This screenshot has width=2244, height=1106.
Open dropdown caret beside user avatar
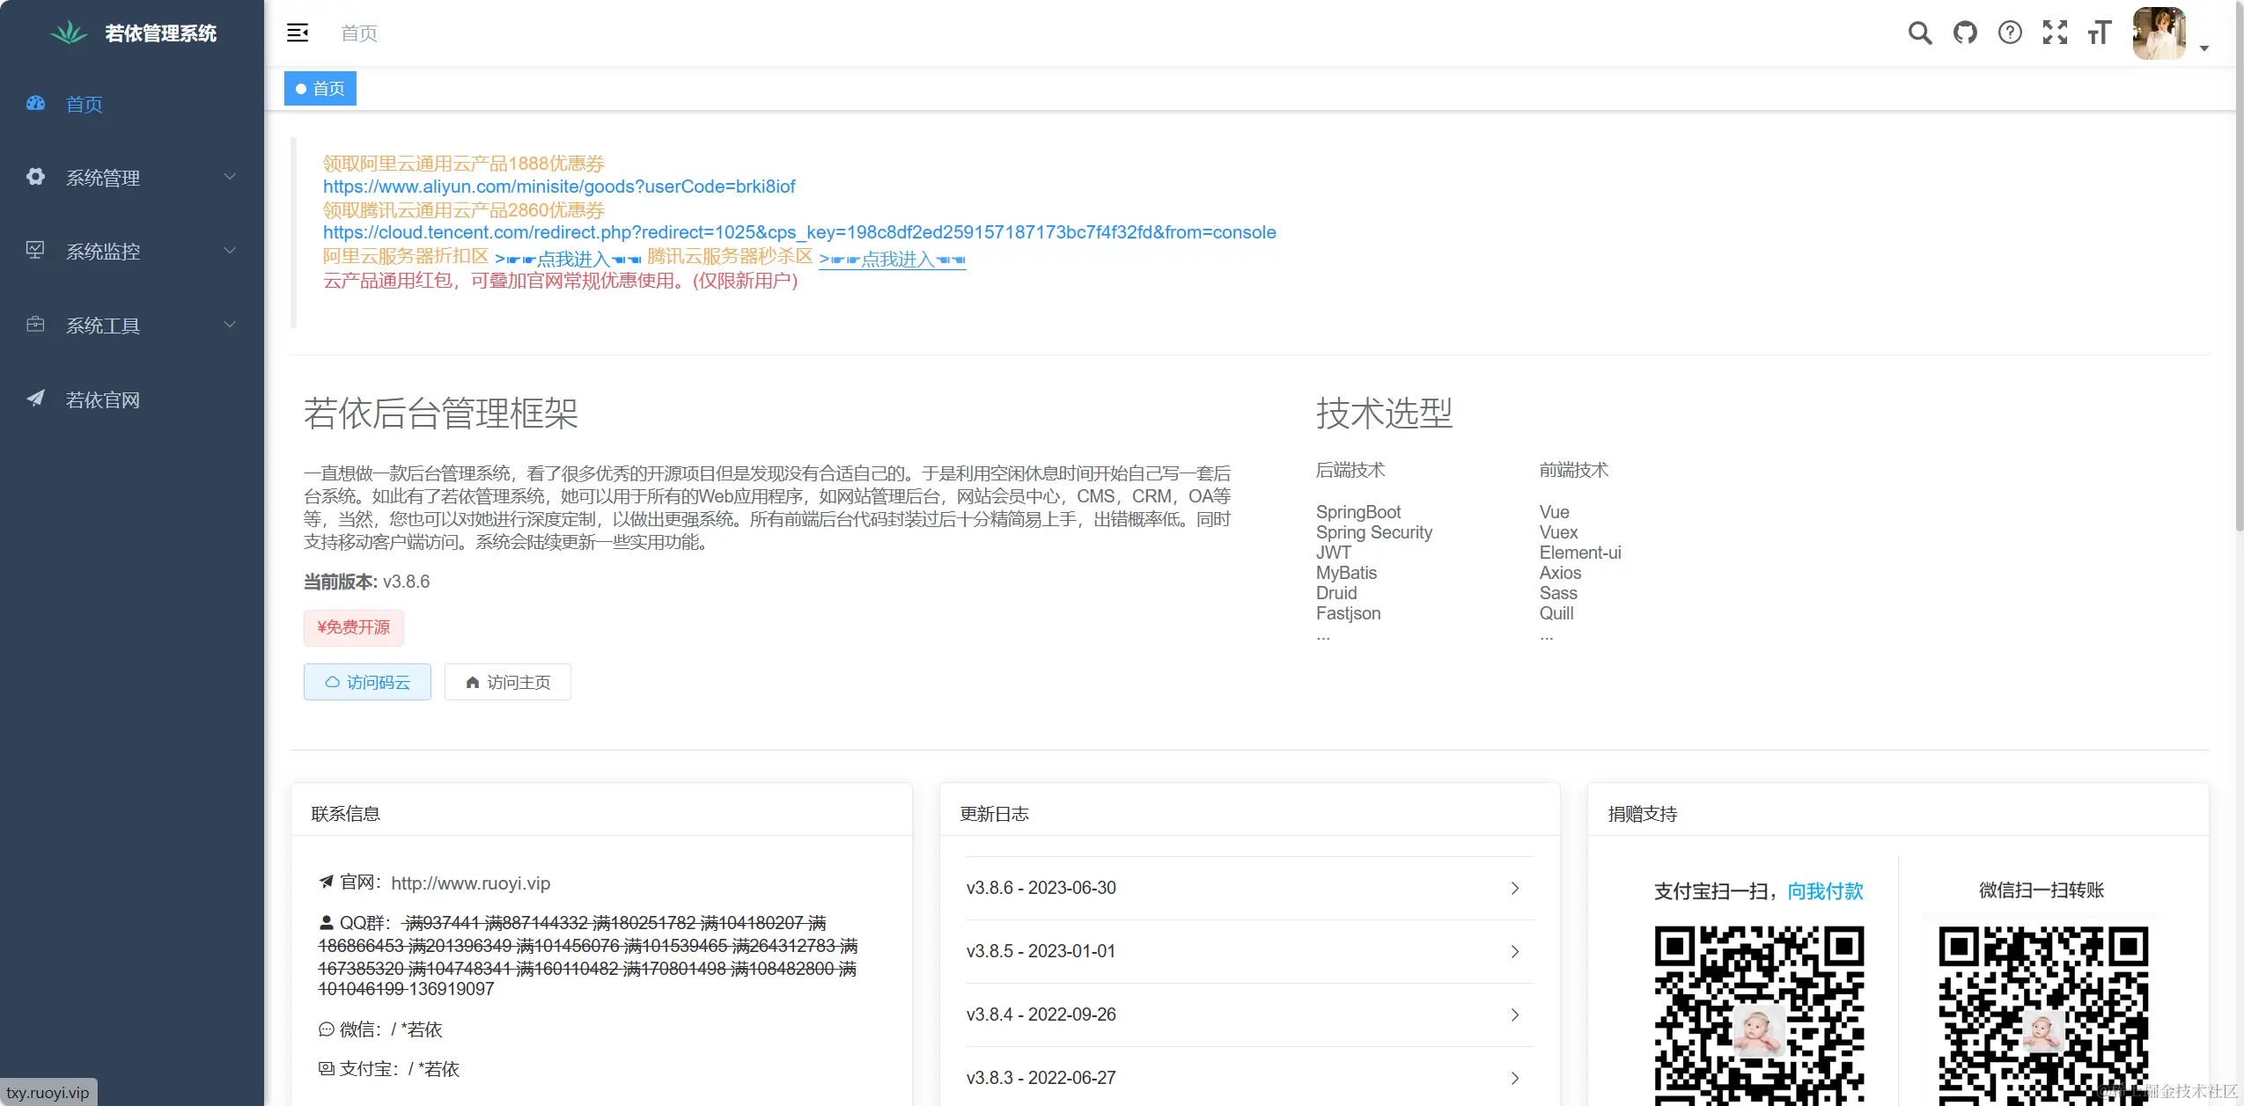(2204, 48)
